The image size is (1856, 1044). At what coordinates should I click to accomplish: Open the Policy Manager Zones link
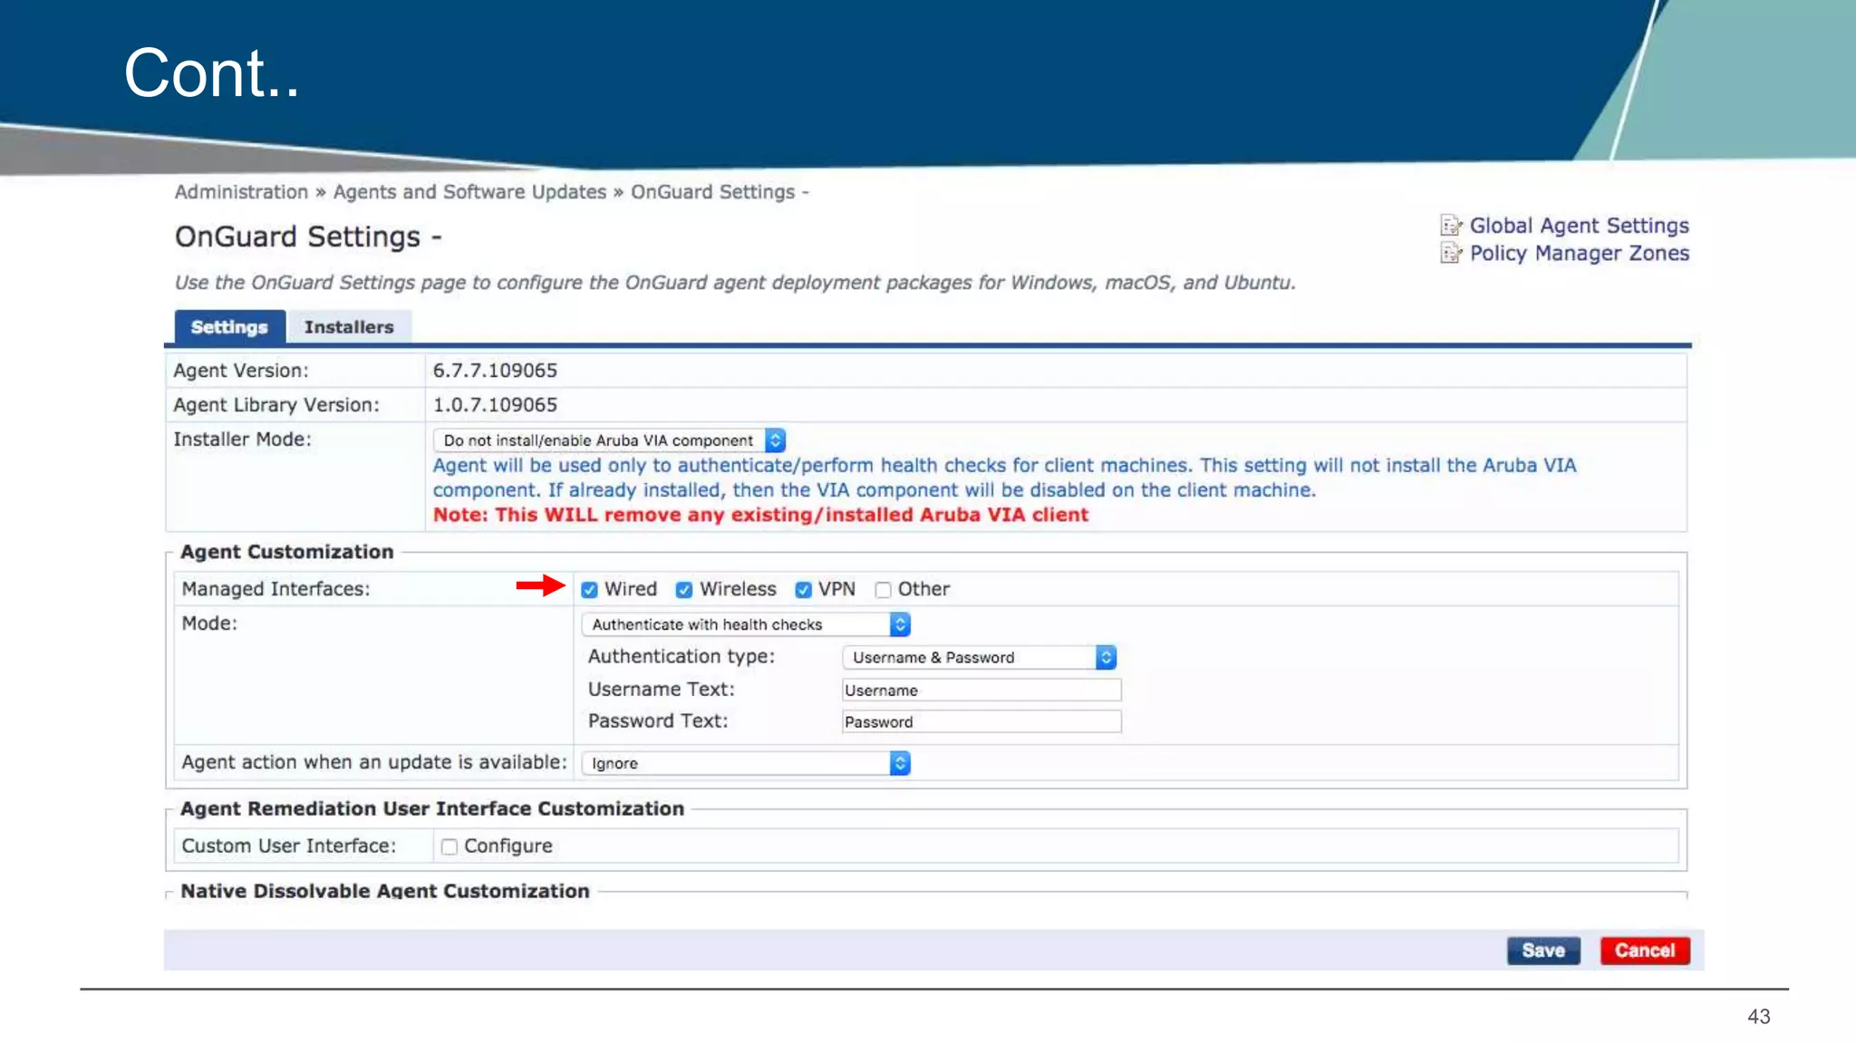tap(1579, 253)
